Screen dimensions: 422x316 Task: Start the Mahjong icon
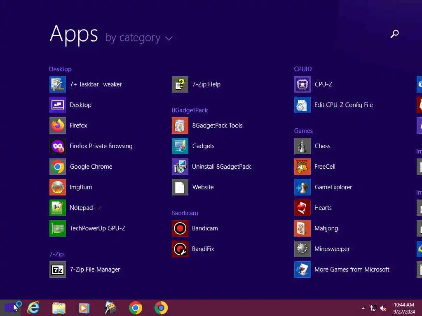[302, 228]
